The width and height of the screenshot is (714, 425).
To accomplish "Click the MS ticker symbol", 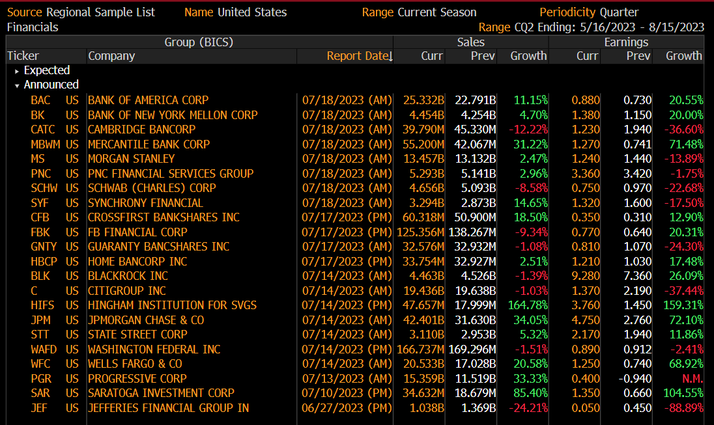I will 38,159.
